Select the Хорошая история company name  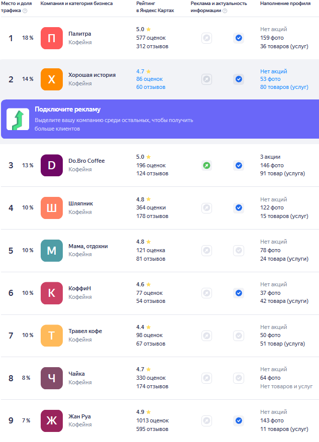[x=92, y=75]
